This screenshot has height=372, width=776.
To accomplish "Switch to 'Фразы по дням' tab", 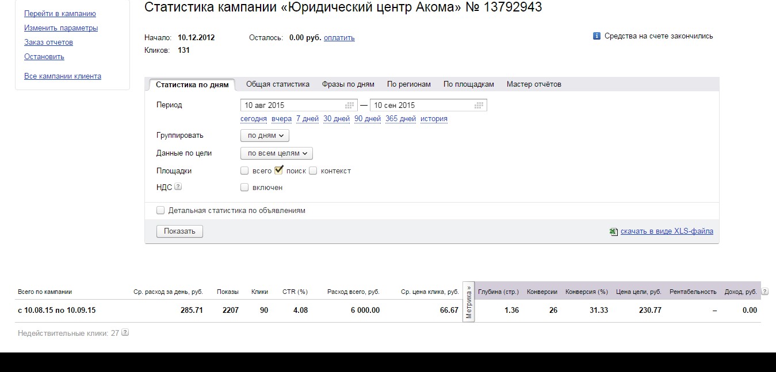I will pos(348,84).
